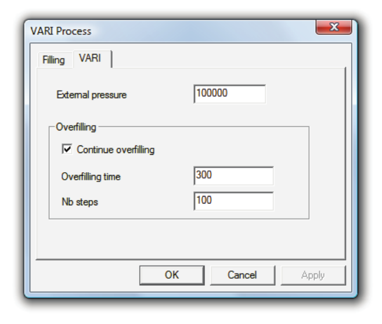This screenshot has height=324, width=382.
Task: Click the External pressure label
Action: (x=91, y=94)
